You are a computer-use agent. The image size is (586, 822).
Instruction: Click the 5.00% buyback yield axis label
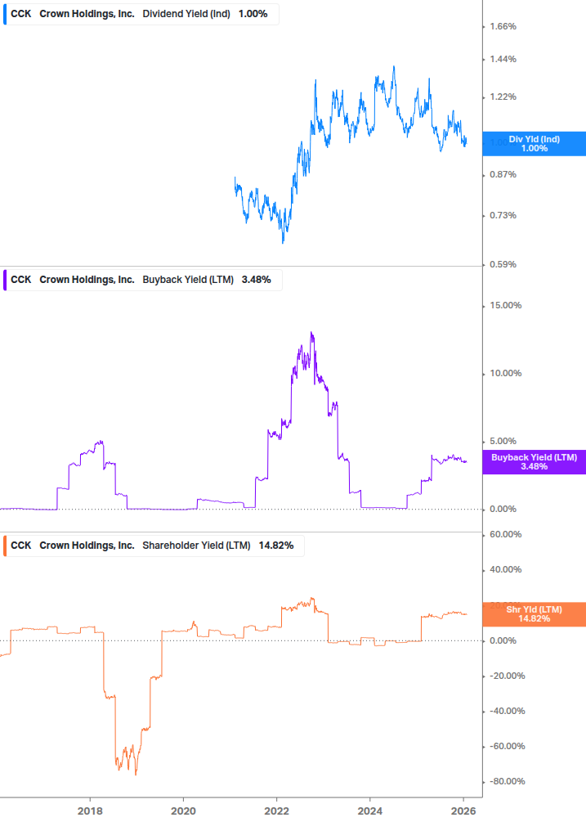tap(503, 442)
